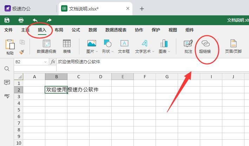The width and height of the screenshot is (249, 146).
Task: Switch to the 插入 (Insert) tab
Action: pyautogui.click(x=42, y=30)
